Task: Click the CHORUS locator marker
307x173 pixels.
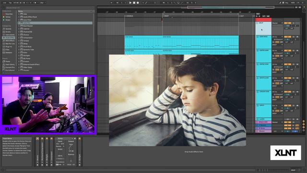Action: tap(129, 16)
